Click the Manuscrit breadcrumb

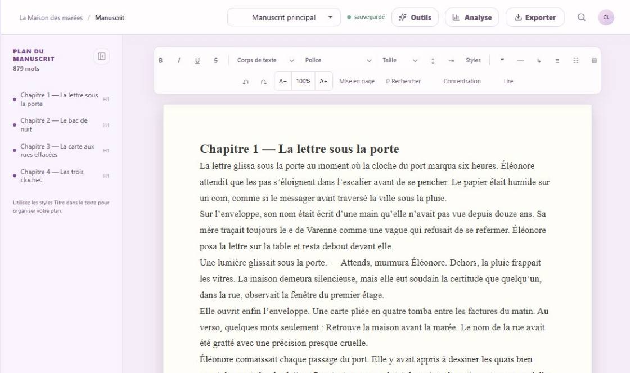point(110,17)
